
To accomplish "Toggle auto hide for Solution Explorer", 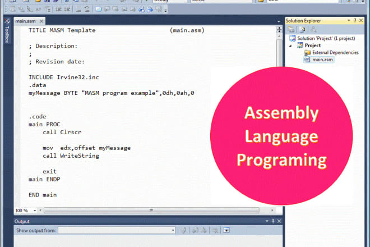I will click(x=355, y=21).
